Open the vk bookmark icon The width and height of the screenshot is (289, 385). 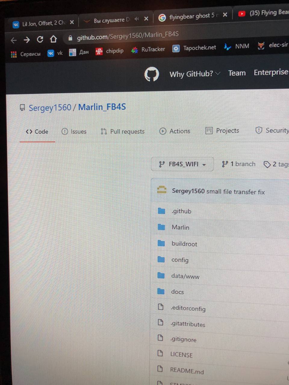pyautogui.click(x=51, y=53)
